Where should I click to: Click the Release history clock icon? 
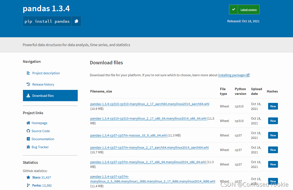click(x=28, y=84)
